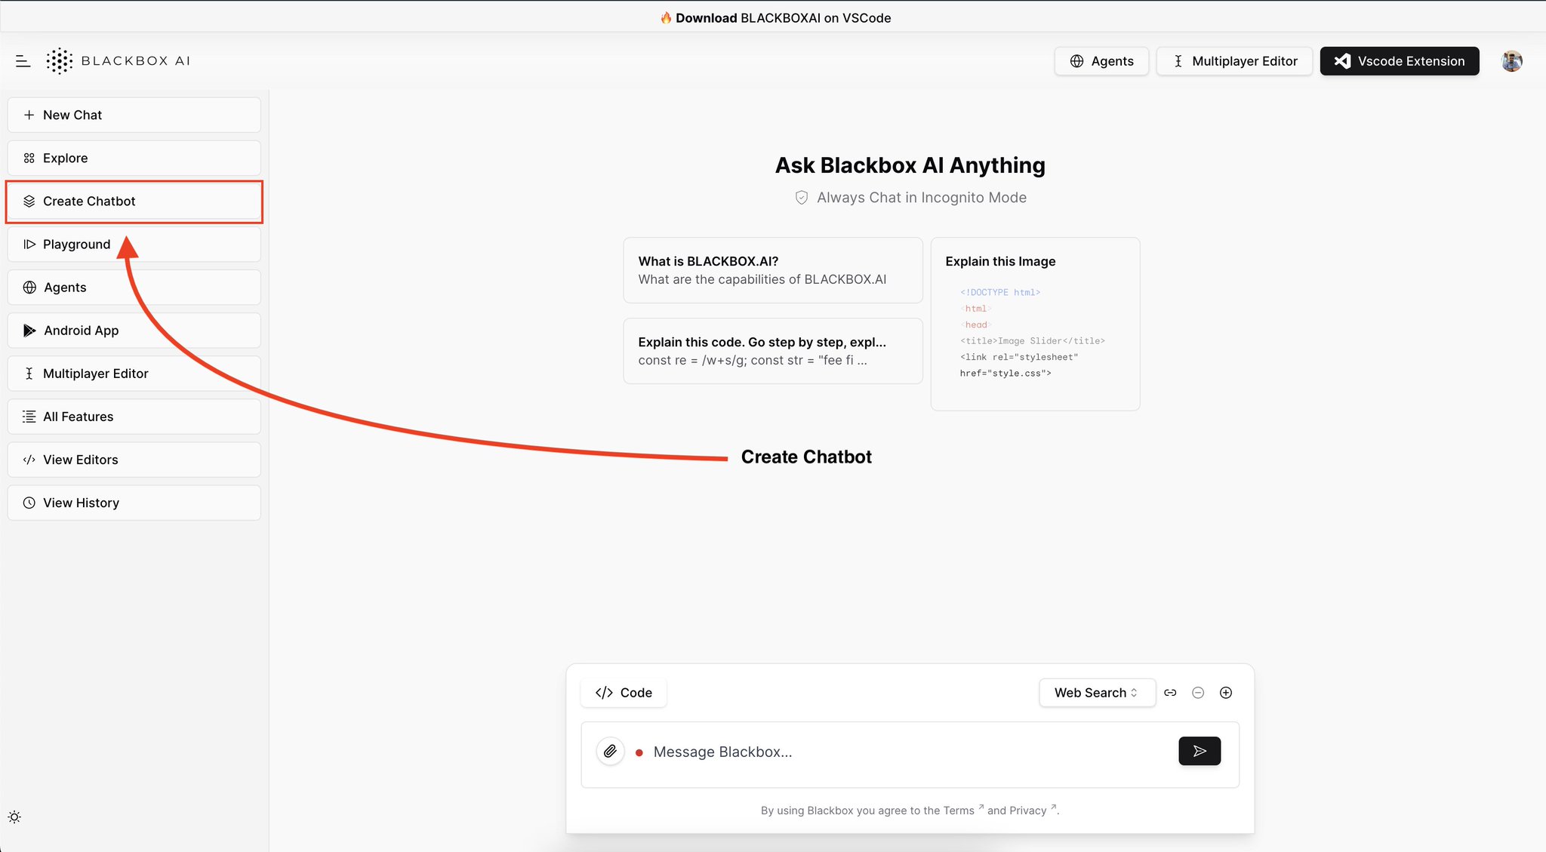Screen dimensions: 1546x852
Task: Click the plus icon beside New Chat
Action: 29,115
